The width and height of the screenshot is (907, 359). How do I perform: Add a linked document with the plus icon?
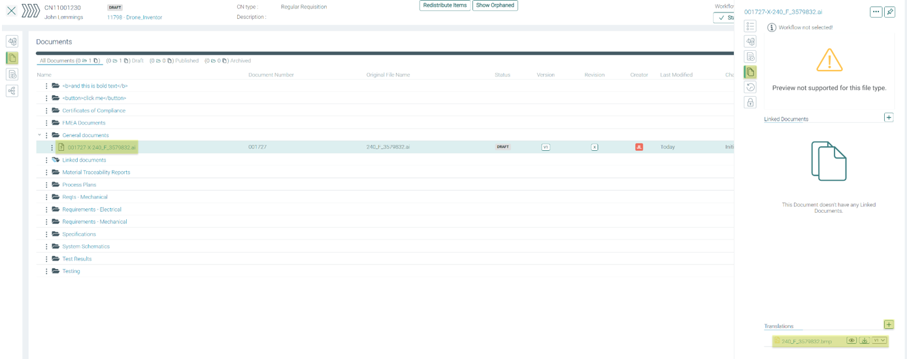pos(889,117)
